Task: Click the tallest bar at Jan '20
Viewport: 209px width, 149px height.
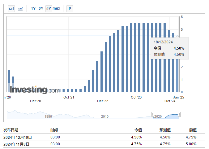Action: tap(9, 81)
